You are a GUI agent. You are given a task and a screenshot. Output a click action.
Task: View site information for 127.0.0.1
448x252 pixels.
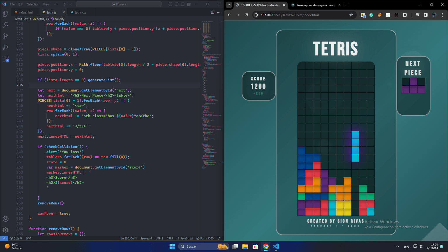pos(256,15)
